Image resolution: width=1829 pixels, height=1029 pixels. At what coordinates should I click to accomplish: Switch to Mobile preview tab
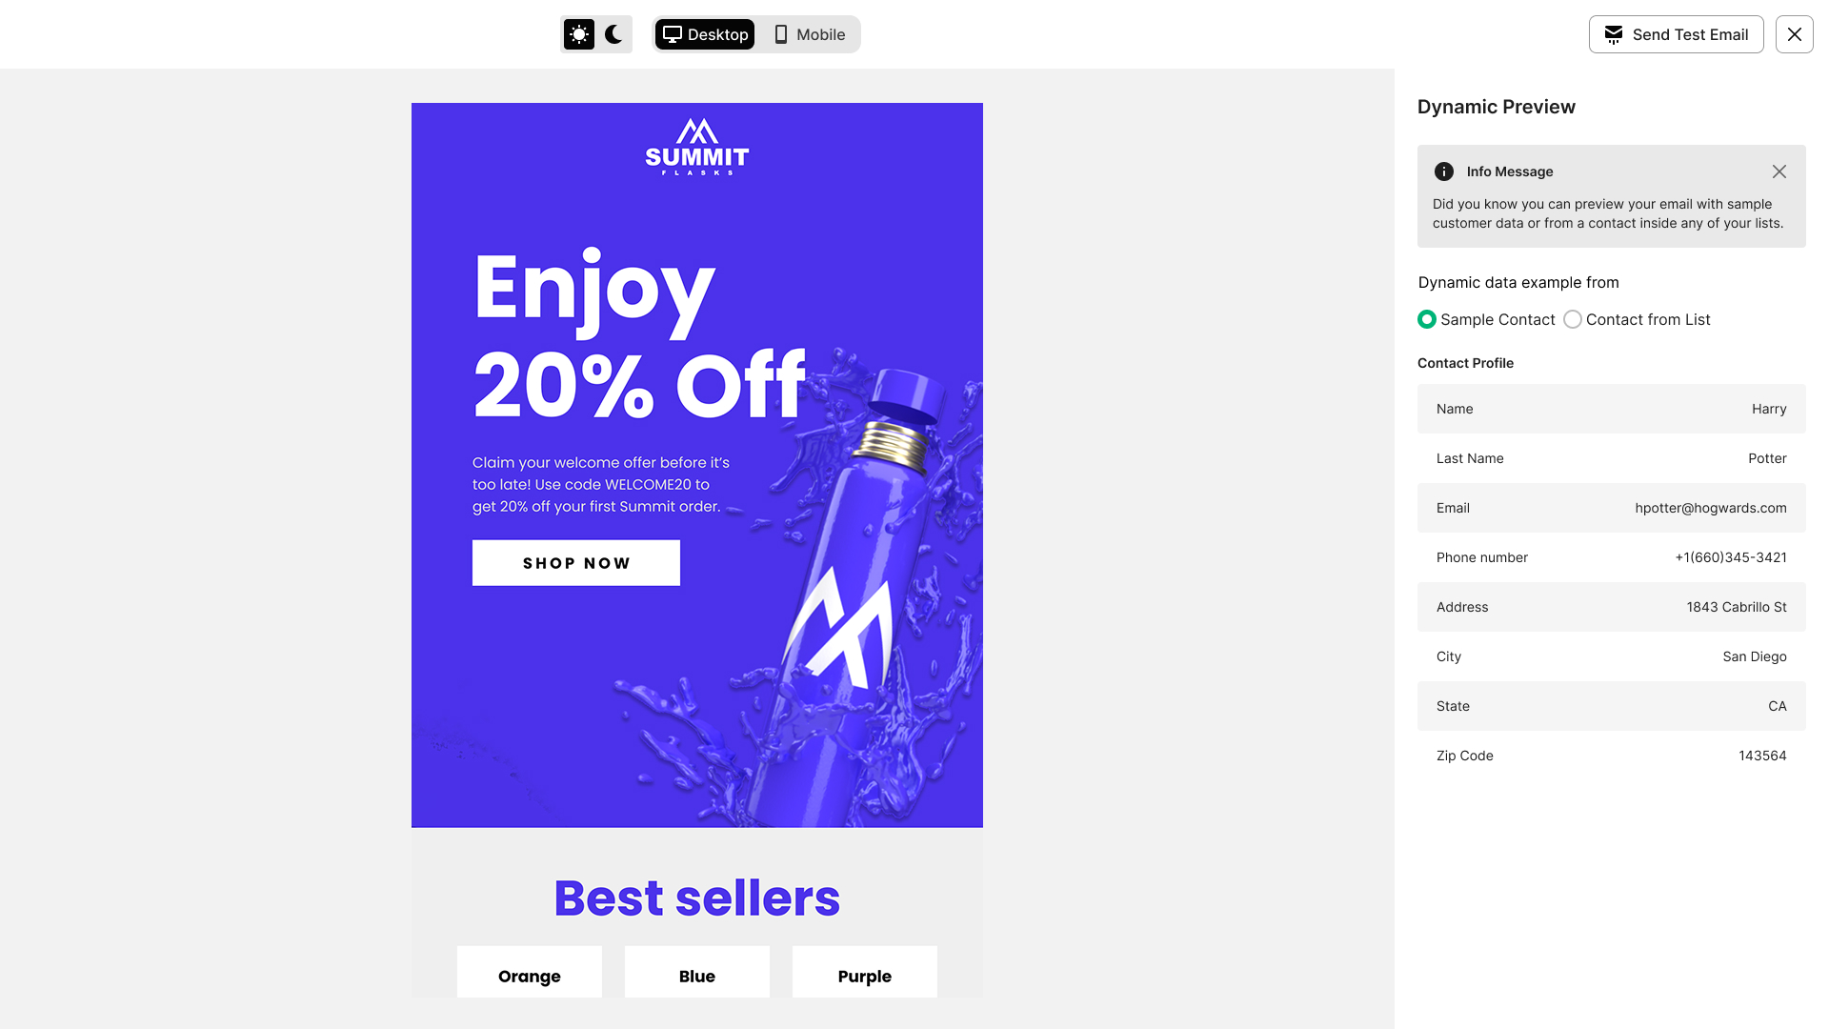810,35
